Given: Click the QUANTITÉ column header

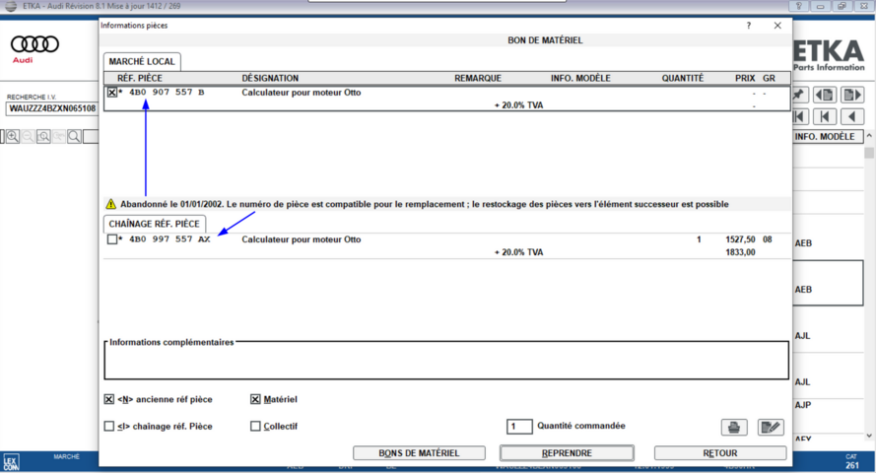Looking at the screenshot, I should click(683, 78).
